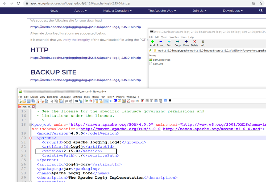266x182 pixels.
Task: Open the Notepad++ Plugins menu
Action: click(120, 97)
